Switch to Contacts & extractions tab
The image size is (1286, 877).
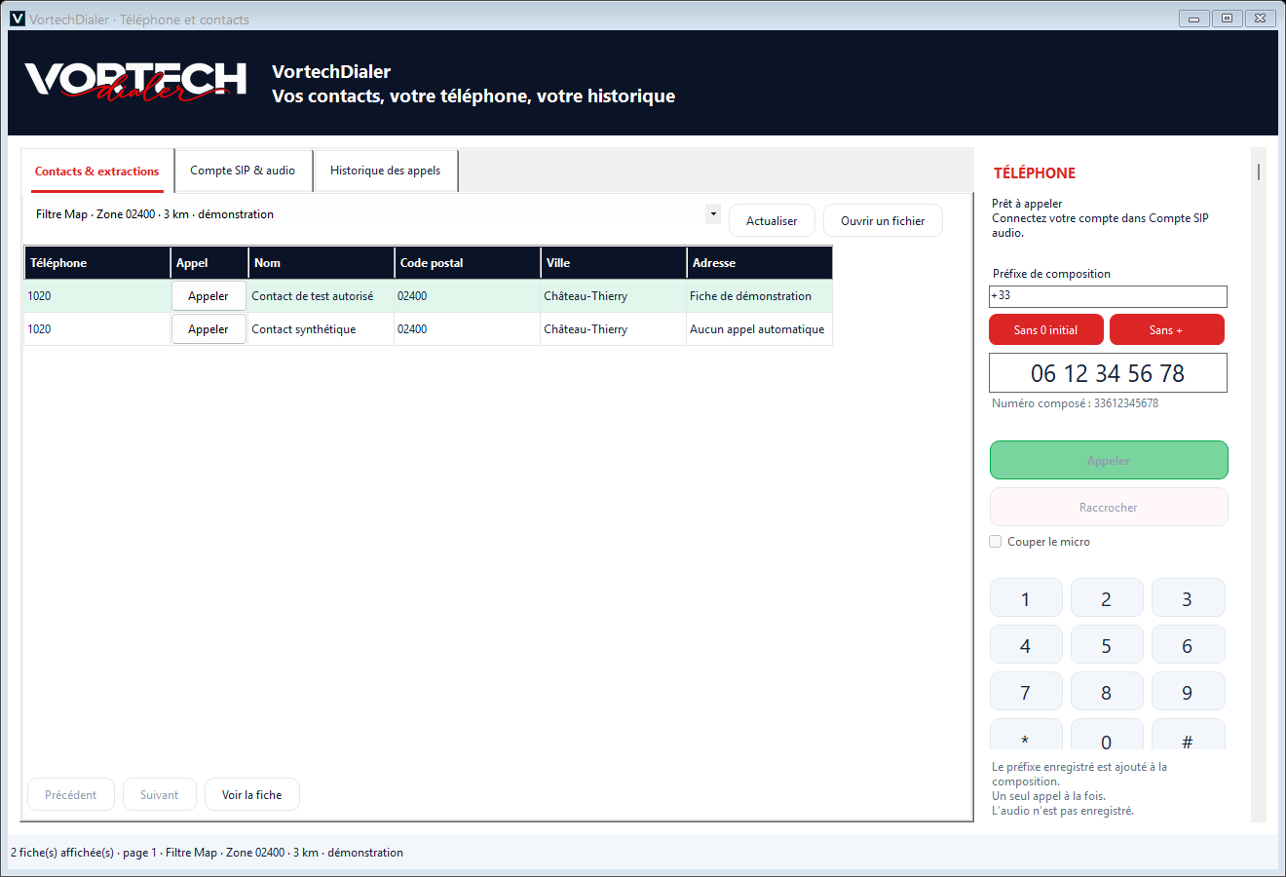[x=97, y=172]
